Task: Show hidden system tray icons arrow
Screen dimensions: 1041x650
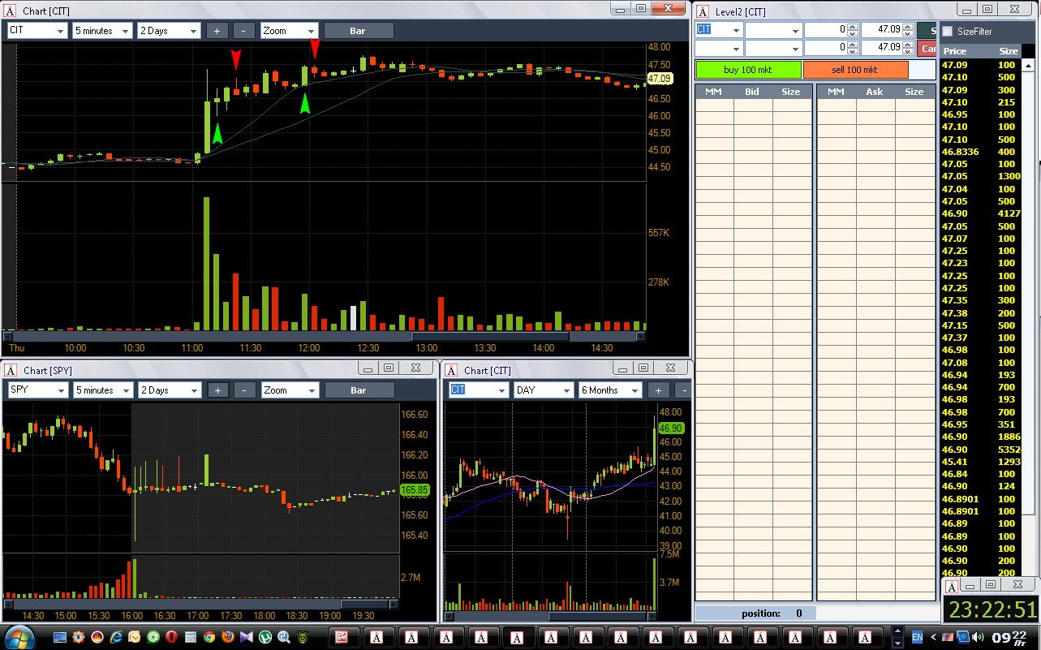Action: [933, 637]
